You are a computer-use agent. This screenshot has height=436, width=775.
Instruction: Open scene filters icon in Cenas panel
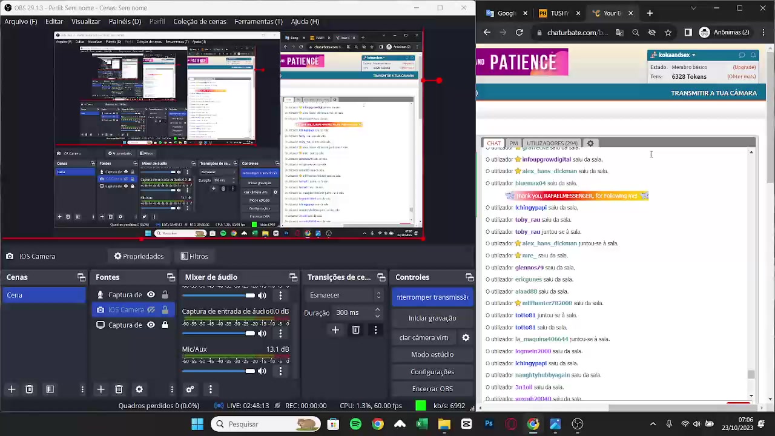click(x=50, y=389)
